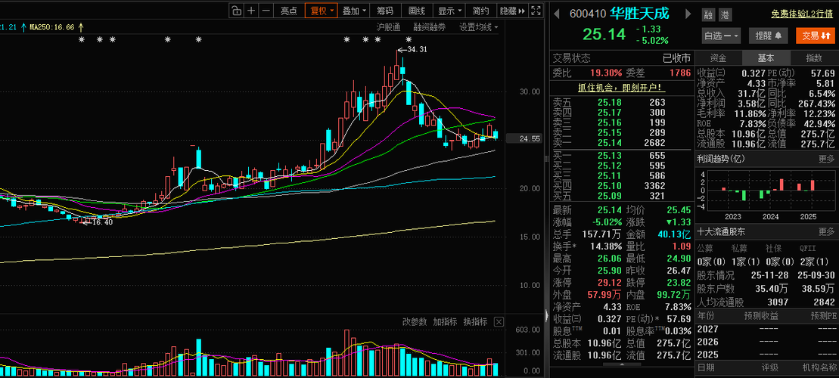Viewport: 839px width, 378px height.
Task: Switch to the 基本 tab
Action: pyautogui.click(x=766, y=58)
